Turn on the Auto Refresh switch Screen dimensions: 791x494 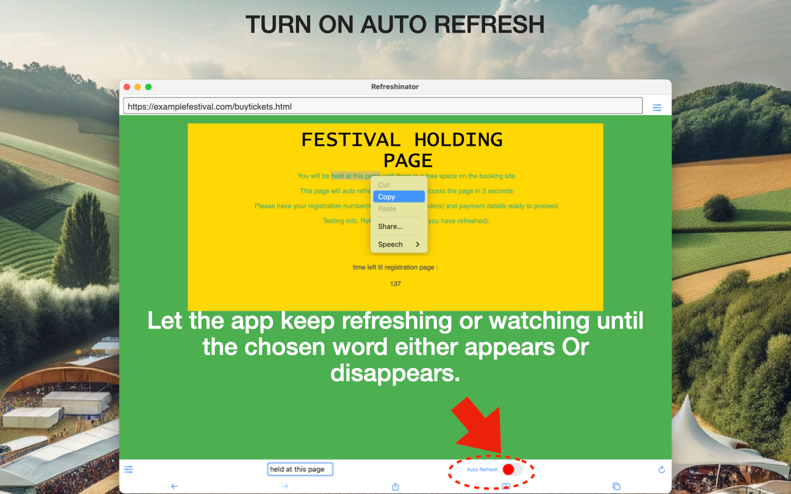[x=512, y=469]
